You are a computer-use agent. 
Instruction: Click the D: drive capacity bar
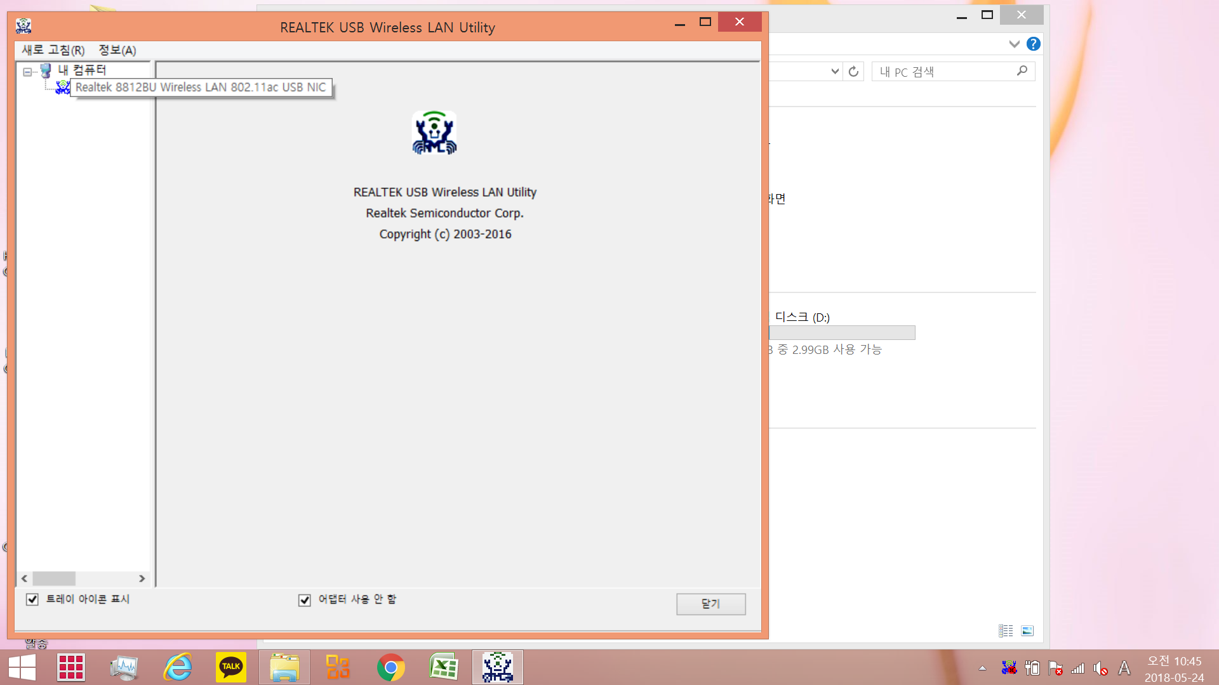click(x=842, y=332)
